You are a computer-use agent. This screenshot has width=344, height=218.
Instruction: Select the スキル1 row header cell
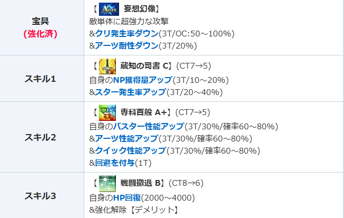click(40, 78)
